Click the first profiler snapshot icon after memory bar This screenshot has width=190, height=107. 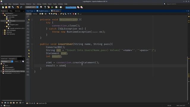pyautogui.click(x=78, y=7)
